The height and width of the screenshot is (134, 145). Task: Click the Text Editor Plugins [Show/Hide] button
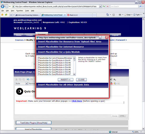[x=34, y=123]
